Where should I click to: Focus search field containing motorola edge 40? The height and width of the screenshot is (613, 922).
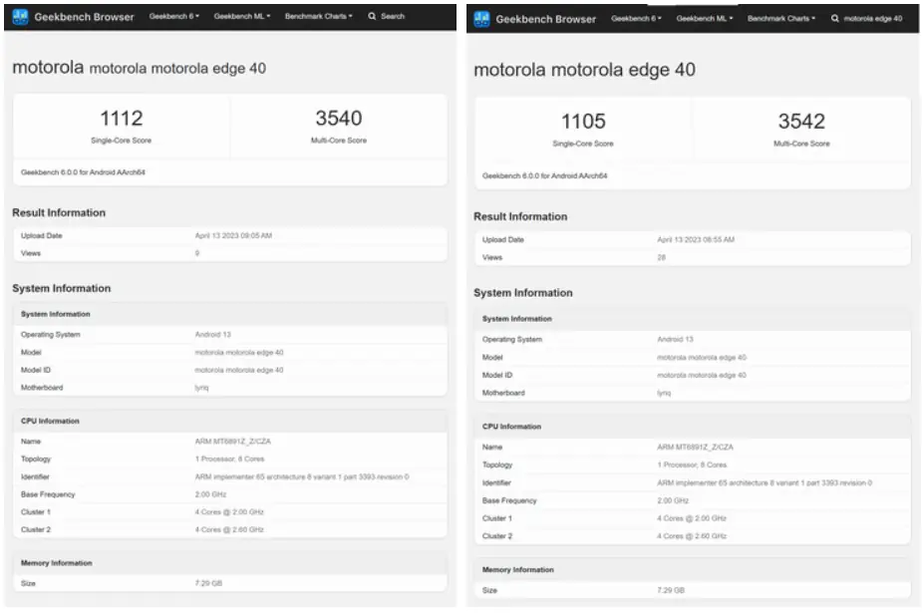(x=872, y=19)
